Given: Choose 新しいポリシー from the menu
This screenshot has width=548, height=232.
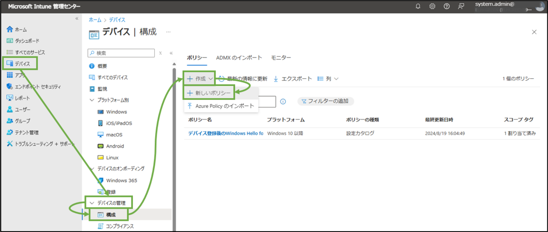Looking at the screenshot, I should point(209,93).
